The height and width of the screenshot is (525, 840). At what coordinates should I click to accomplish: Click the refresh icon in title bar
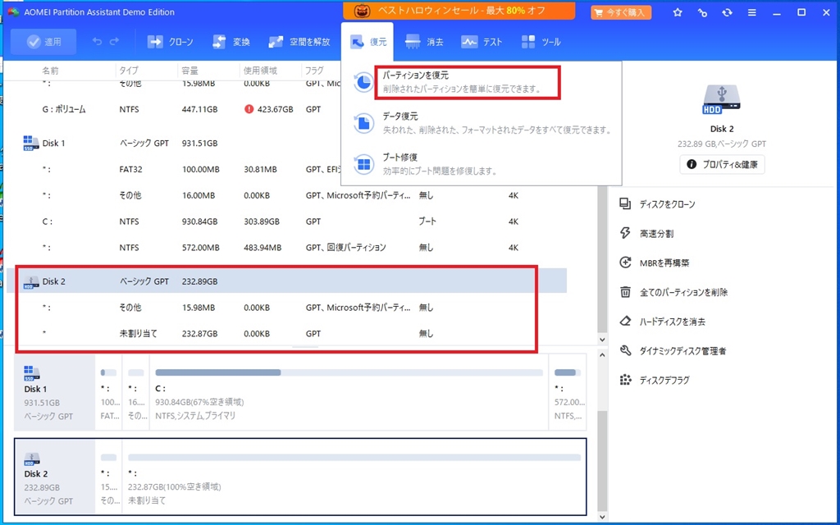click(x=727, y=12)
